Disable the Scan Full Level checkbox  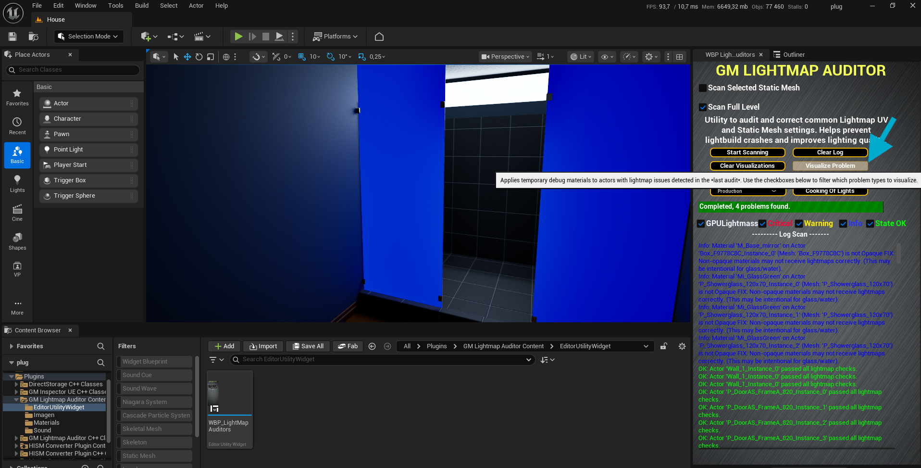pyautogui.click(x=703, y=107)
